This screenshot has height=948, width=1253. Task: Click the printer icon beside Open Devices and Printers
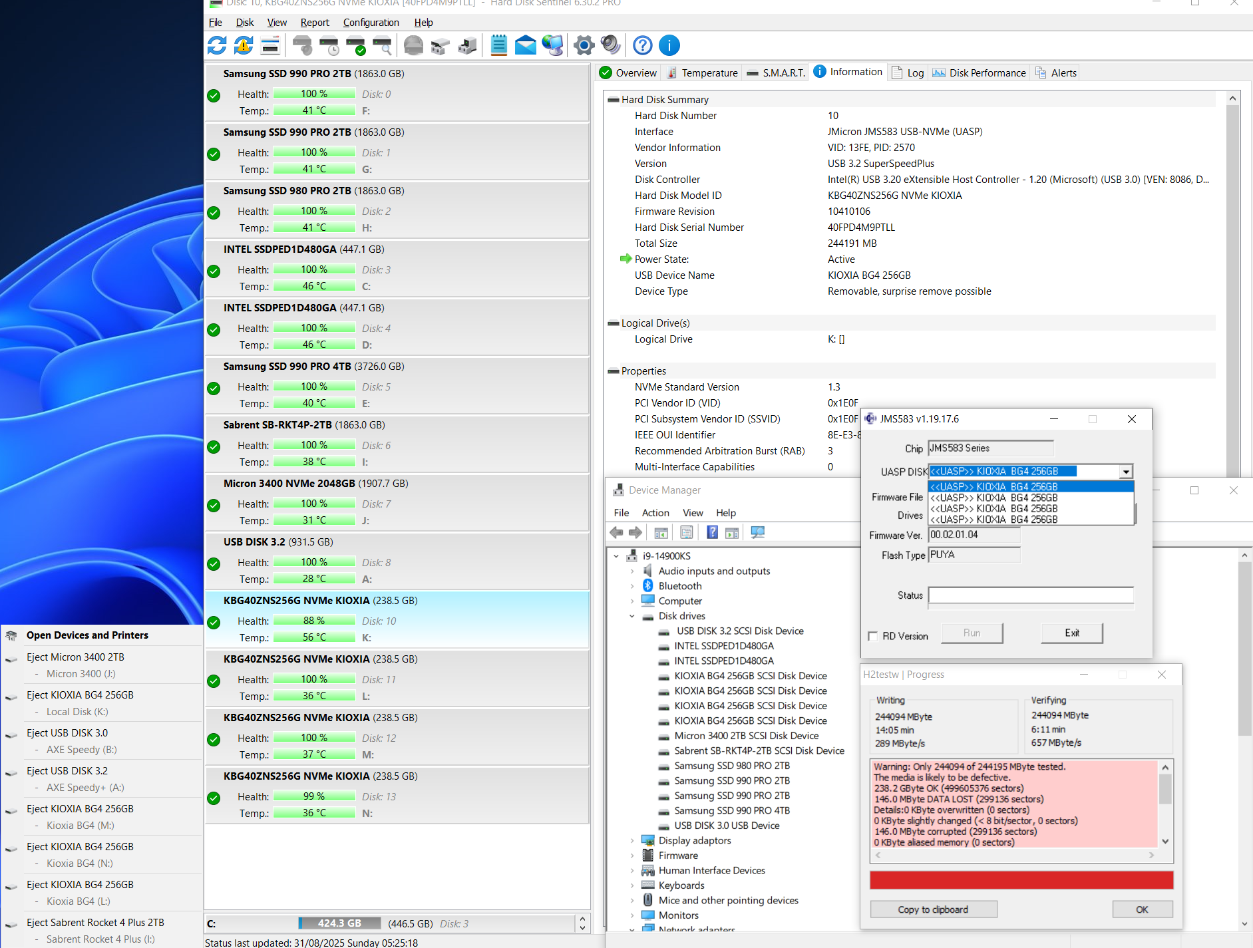[11, 635]
